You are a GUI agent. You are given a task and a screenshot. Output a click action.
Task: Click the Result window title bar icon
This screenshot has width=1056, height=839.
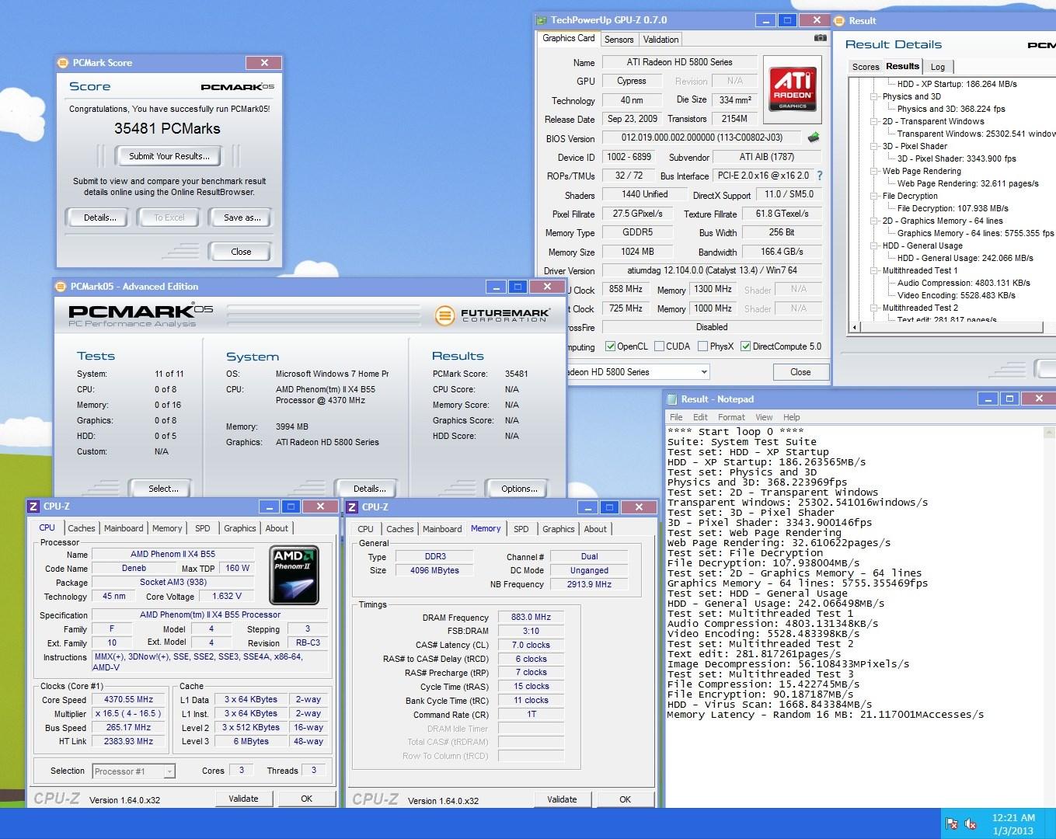[x=840, y=21]
